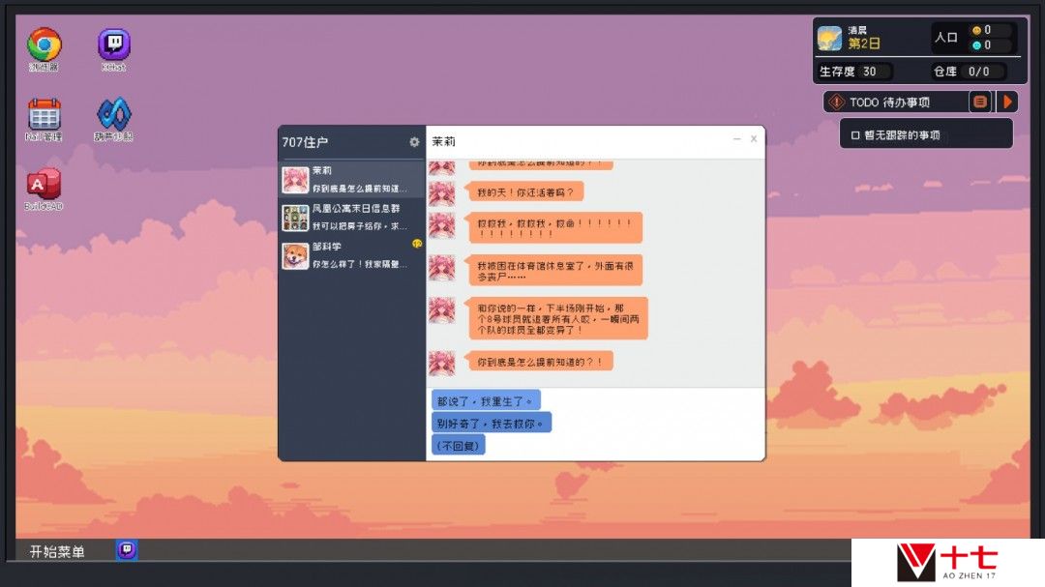Open the 凤凰公寓末日信息群 group chat

click(x=352, y=218)
